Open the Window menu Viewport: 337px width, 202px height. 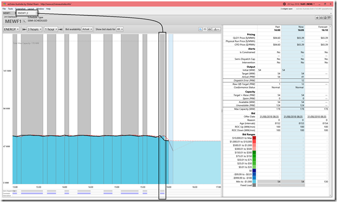click(x=40, y=9)
